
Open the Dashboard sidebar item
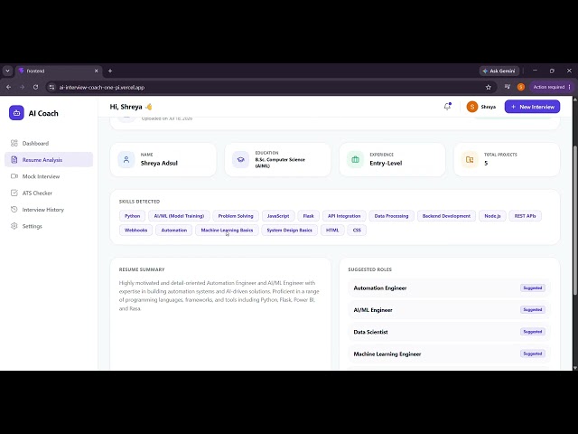(49, 143)
